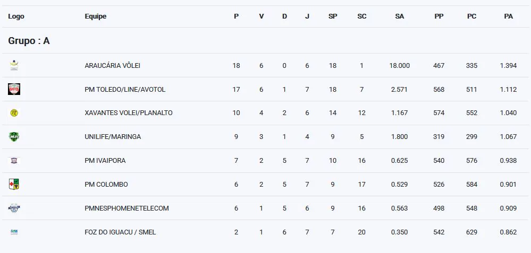Click the Foz do Iguacu / SMEL logo
This screenshot has width=531, height=253.
click(x=14, y=232)
